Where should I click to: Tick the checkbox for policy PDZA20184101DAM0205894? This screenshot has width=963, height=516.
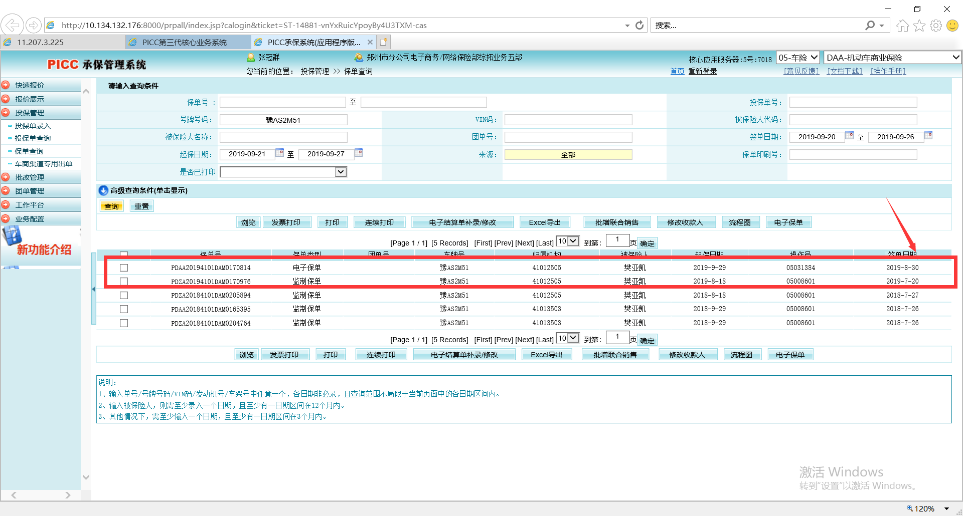(x=124, y=296)
